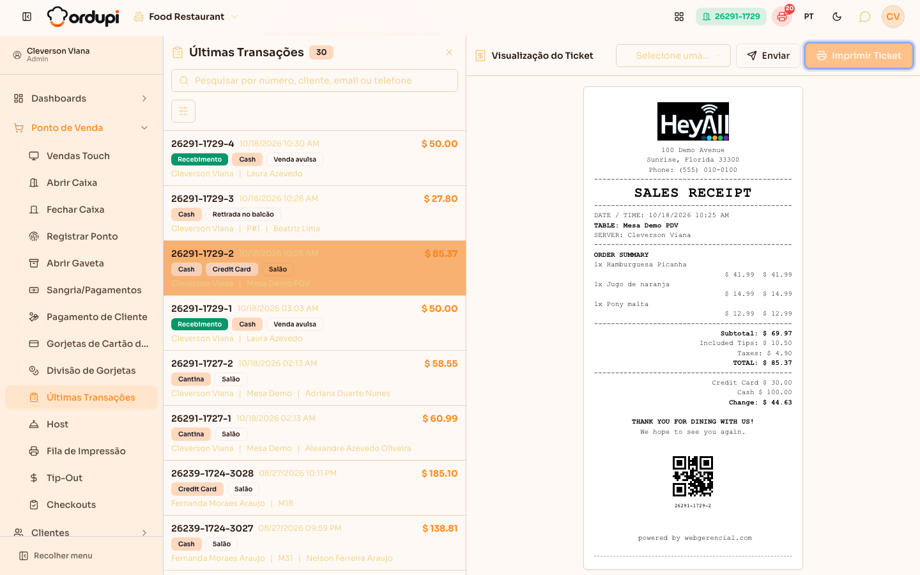
Task: Click the 26291-1729 register badge
Action: coord(731,17)
